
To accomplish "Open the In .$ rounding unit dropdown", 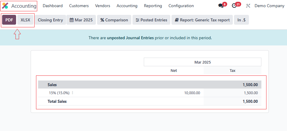I will point(241,20).
